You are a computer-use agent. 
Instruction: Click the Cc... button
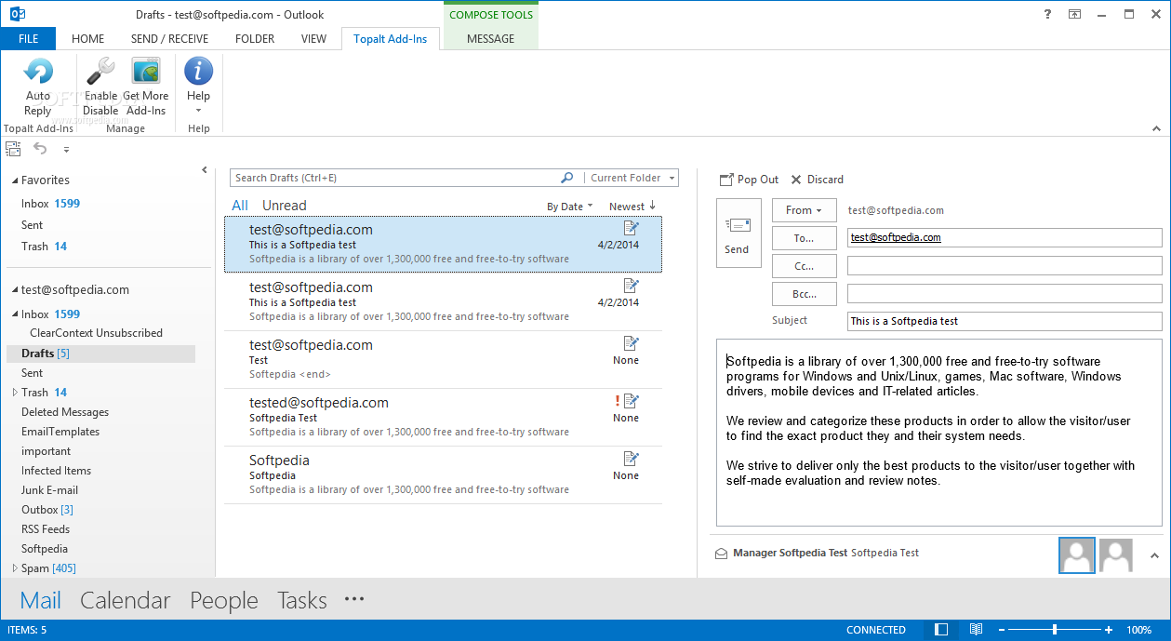[x=804, y=266]
